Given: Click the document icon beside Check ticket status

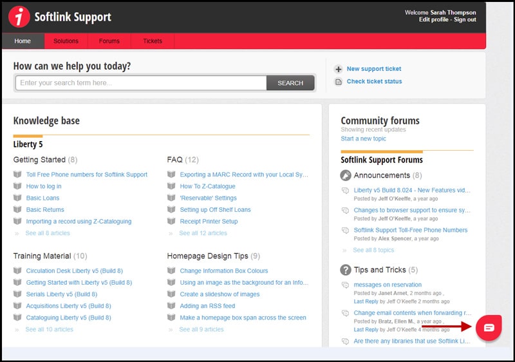Looking at the screenshot, I should pyautogui.click(x=339, y=81).
